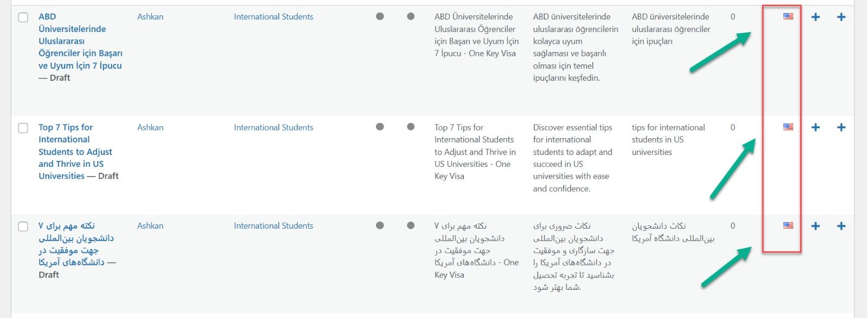Click International Students category in the Turkish post row
The image size is (868, 318).
[x=273, y=17]
